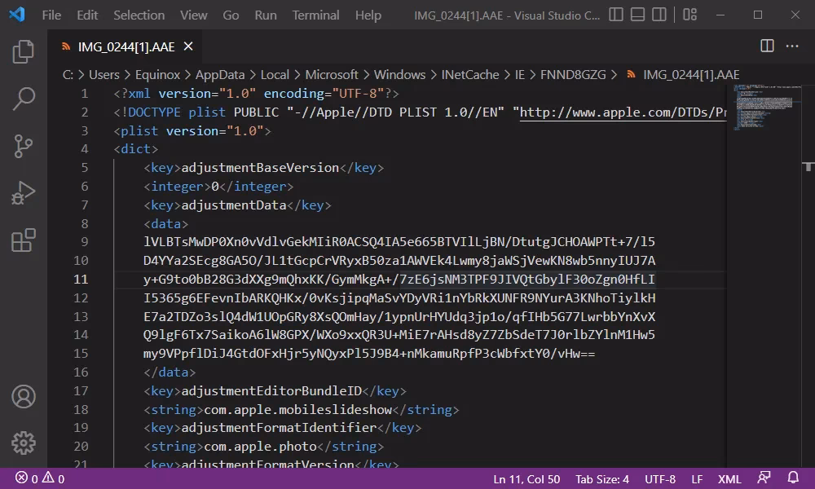The image size is (815, 489).
Task: Click the notifications bell in status bar
Action: [x=793, y=478]
